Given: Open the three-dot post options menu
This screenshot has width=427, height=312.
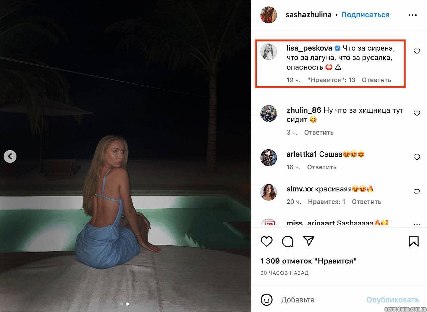Looking at the screenshot, I should [x=413, y=15].
